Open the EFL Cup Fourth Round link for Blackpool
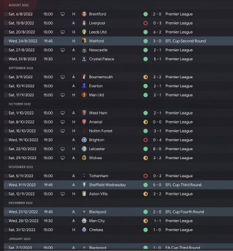The image size is (233, 251). coord(184,212)
